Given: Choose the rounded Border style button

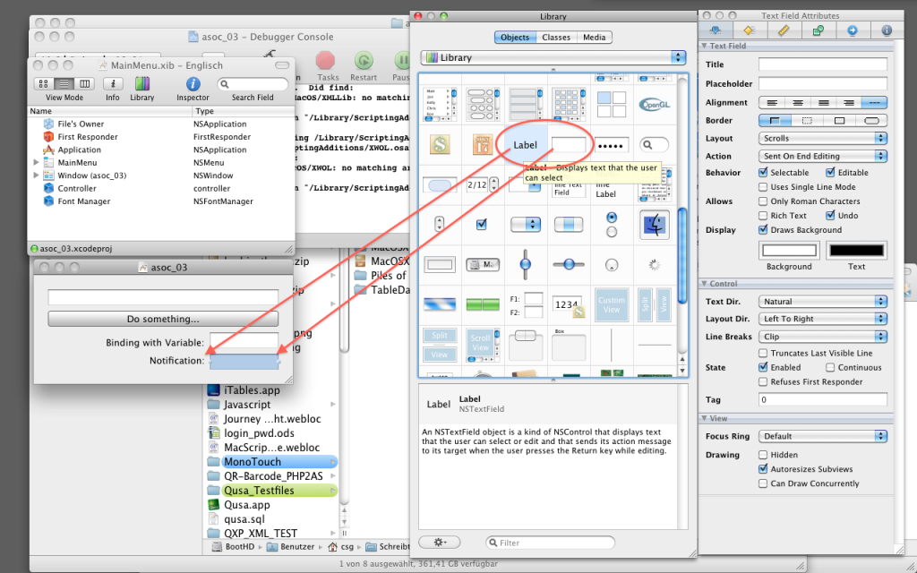Looking at the screenshot, I should 871,121.
